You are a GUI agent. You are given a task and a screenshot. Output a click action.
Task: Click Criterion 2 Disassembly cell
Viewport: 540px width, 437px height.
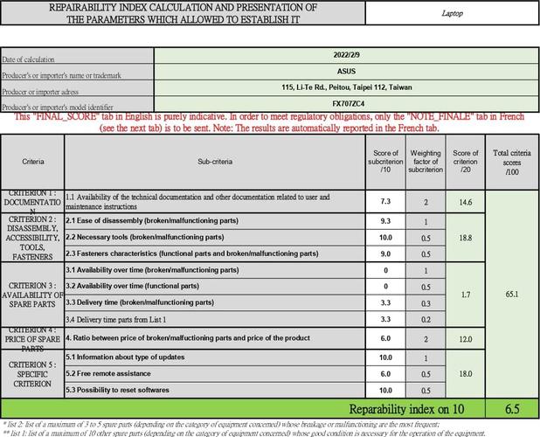click(x=32, y=238)
